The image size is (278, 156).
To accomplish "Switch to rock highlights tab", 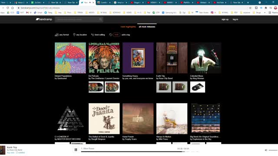I will click(x=128, y=27).
